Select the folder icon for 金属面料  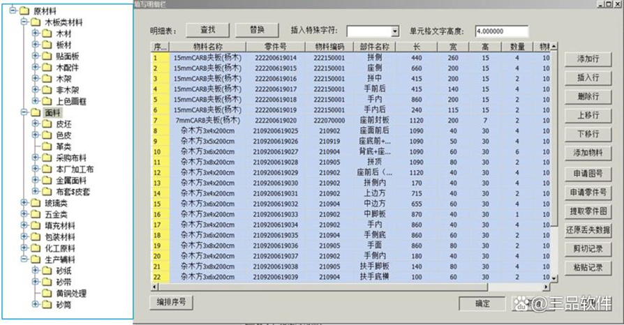47,179
